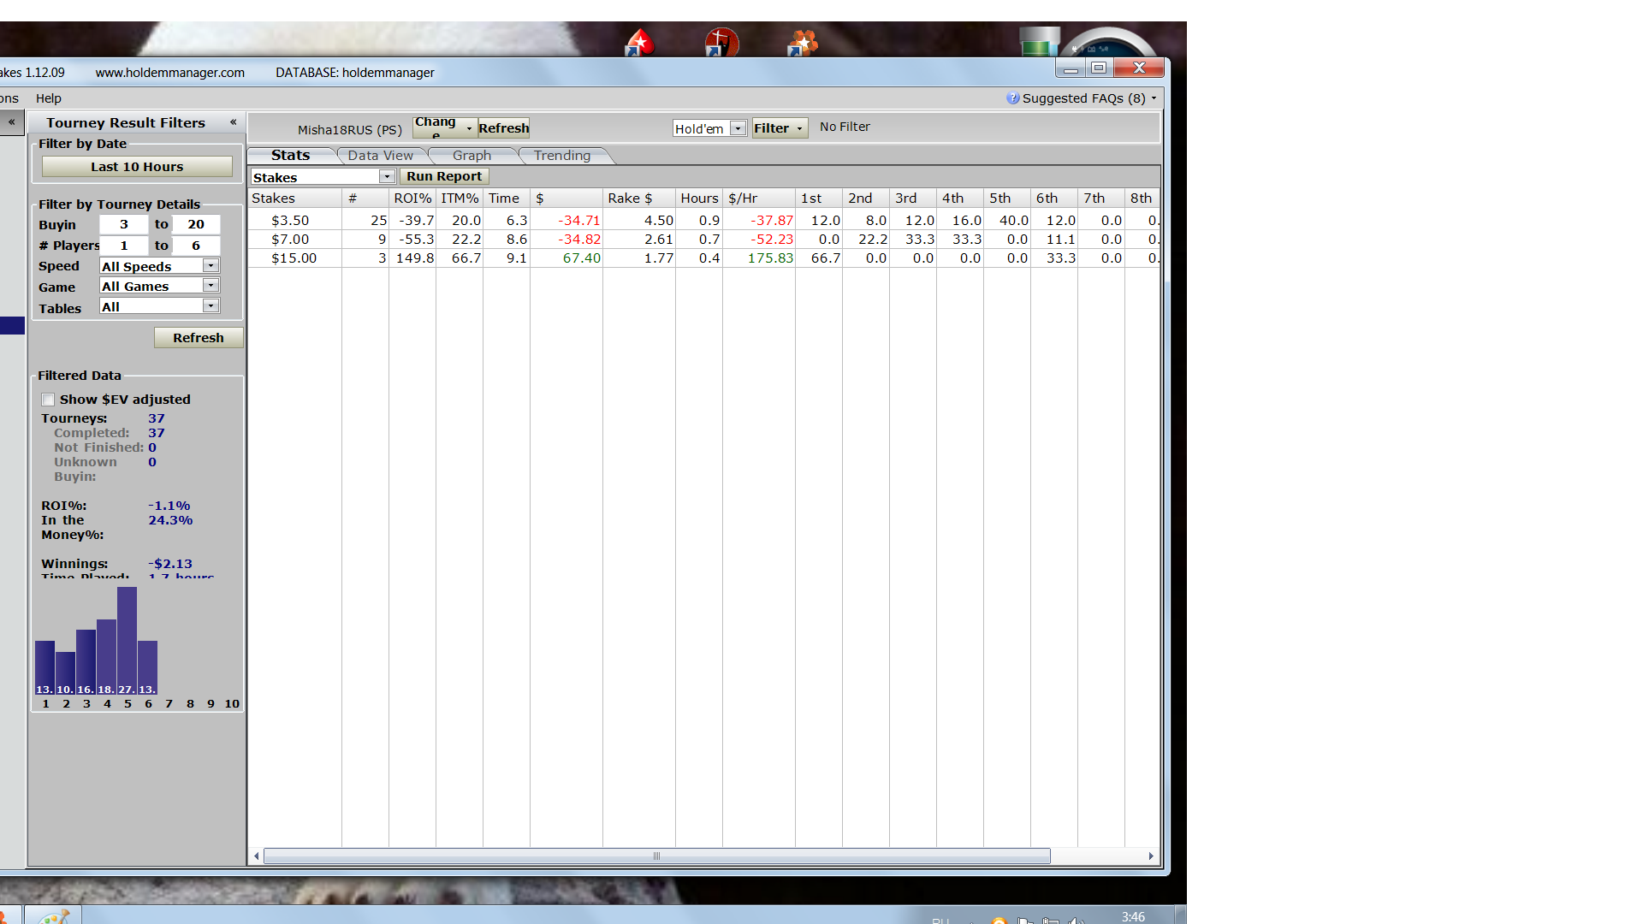The height and width of the screenshot is (924, 1643).
Task: Collapse the Tourney Result Filters panel
Action: pyautogui.click(x=233, y=122)
